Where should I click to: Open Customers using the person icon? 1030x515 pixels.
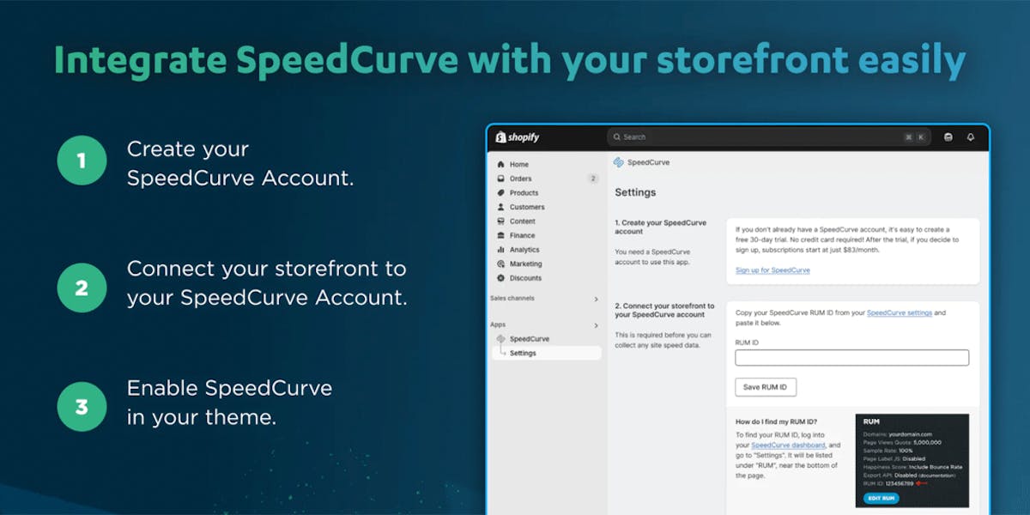tap(501, 207)
